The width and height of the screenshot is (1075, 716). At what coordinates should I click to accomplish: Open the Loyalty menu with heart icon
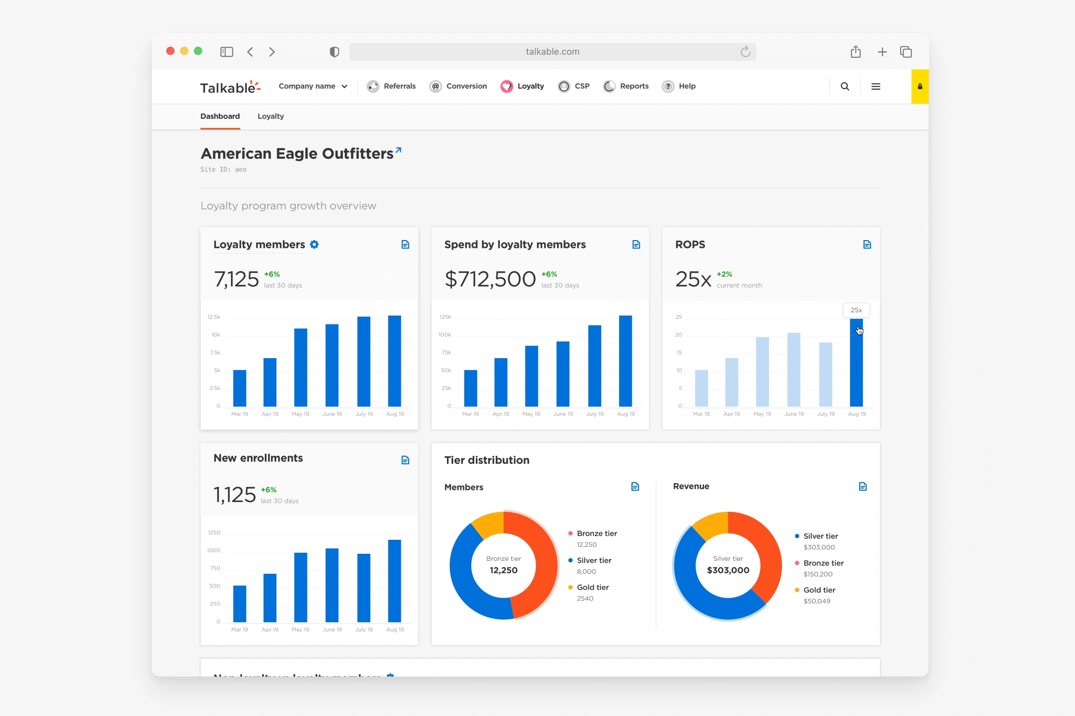pyautogui.click(x=522, y=86)
